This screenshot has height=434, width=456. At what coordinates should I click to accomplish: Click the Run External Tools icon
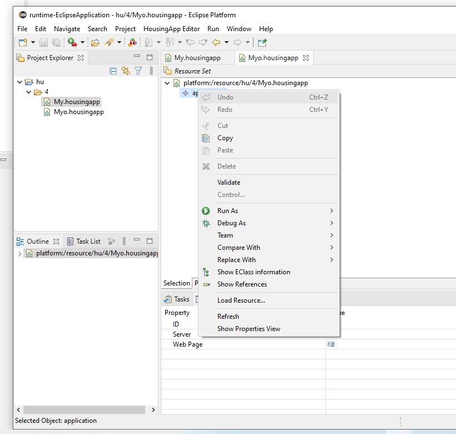click(x=72, y=42)
